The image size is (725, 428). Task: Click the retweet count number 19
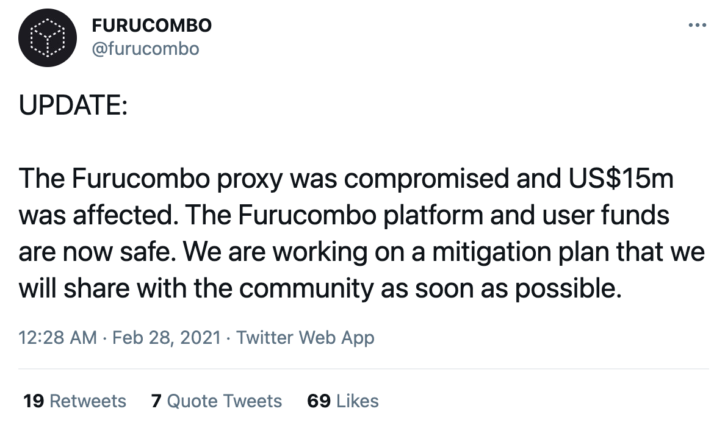point(34,401)
